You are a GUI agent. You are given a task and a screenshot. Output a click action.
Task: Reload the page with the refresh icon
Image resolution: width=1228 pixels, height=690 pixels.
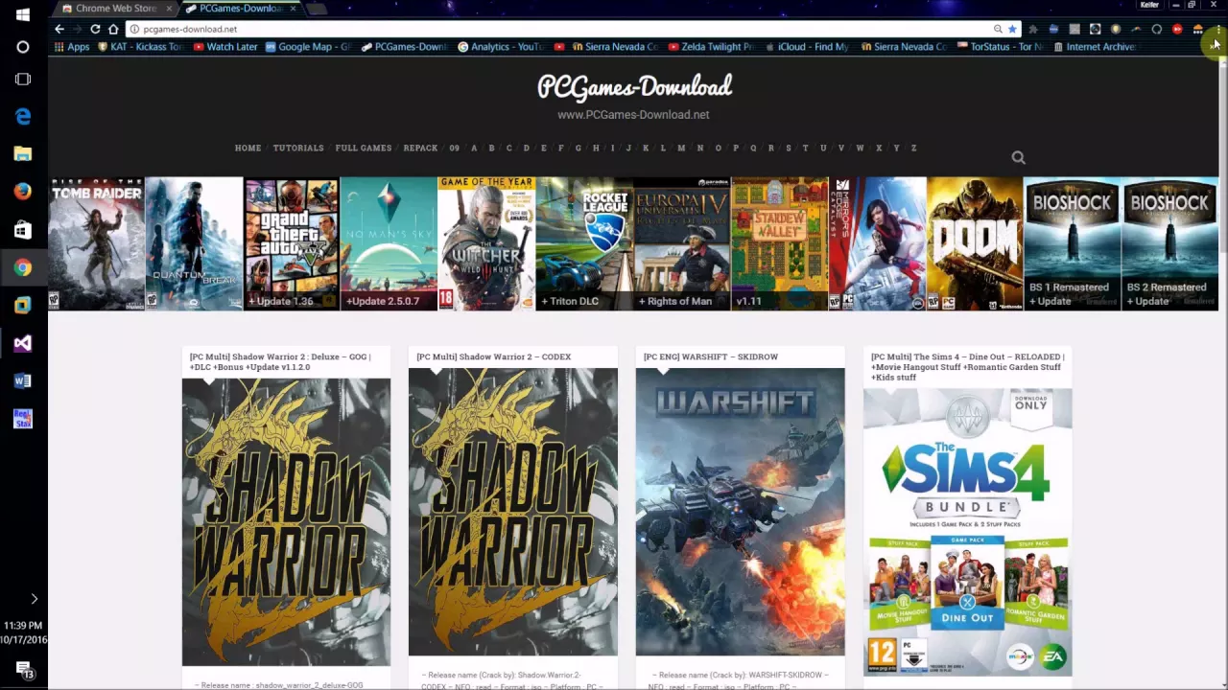coord(95,29)
